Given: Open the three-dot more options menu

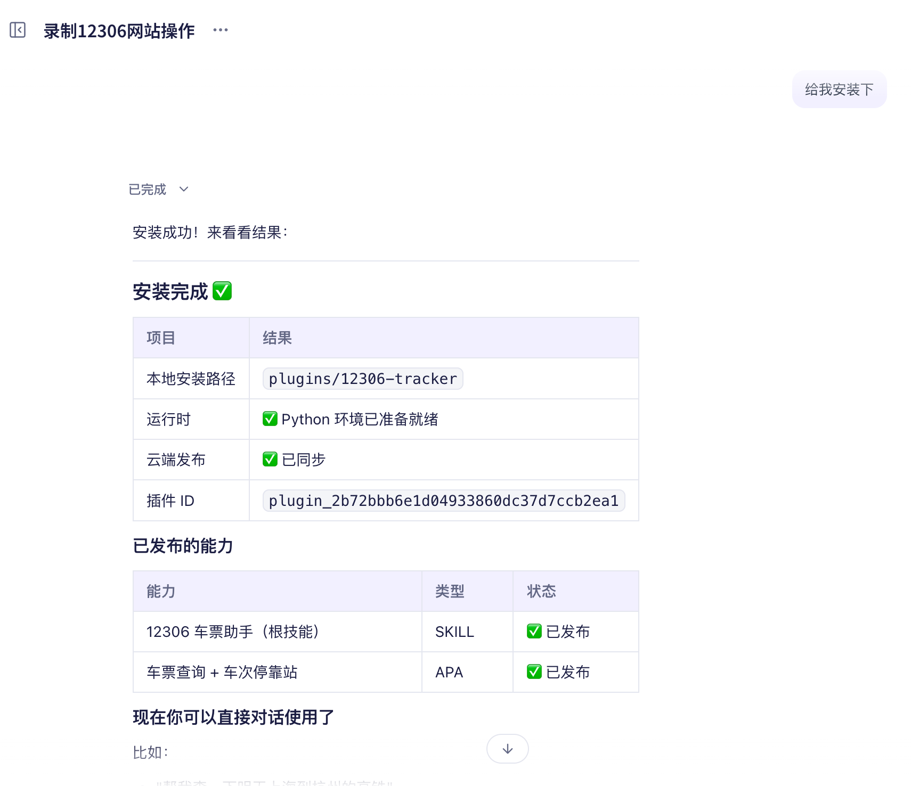Looking at the screenshot, I should pyautogui.click(x=221, y=30).
